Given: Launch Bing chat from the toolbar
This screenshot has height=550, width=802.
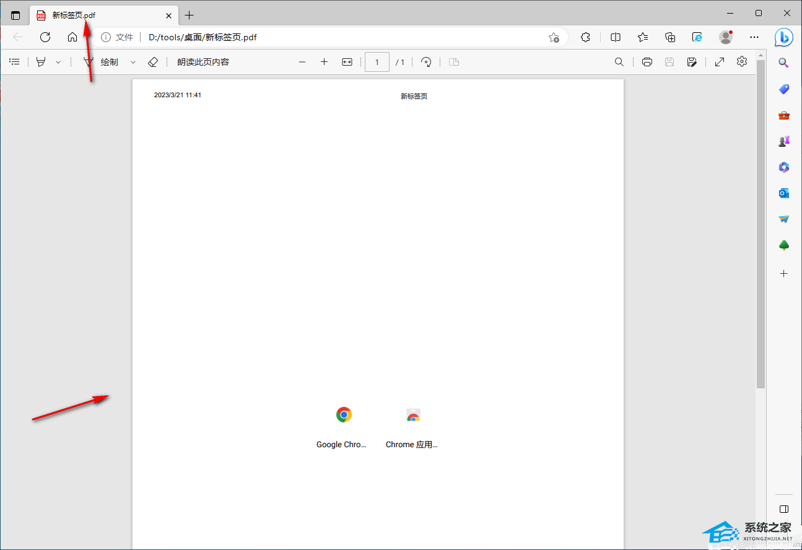Looking at the screenshot, I should tap(783, 37).
